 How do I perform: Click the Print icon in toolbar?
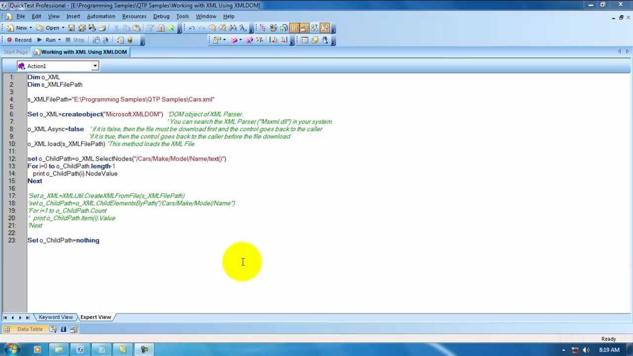pyautogui.click(x=102, y=28)
